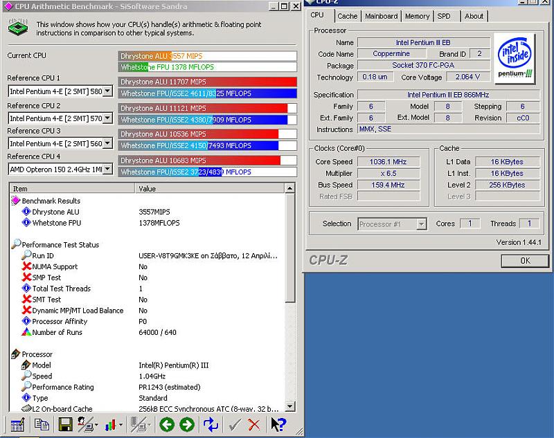
Task: Click the magnifier icon beside Performance Rating
Action: click(x=26, y=387)
